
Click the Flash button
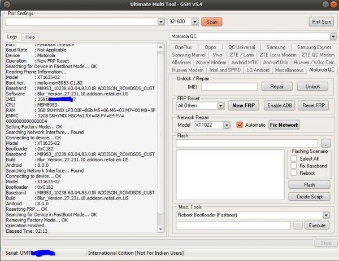(x=310, y=185)
